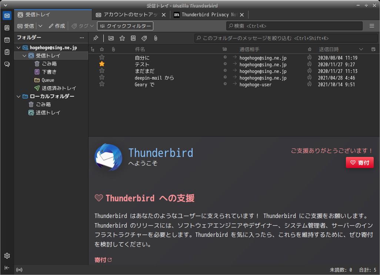Filter to show only starred messages
This screenshot has height=275, width=380.
pyautogui.click(x=122, y=38)
